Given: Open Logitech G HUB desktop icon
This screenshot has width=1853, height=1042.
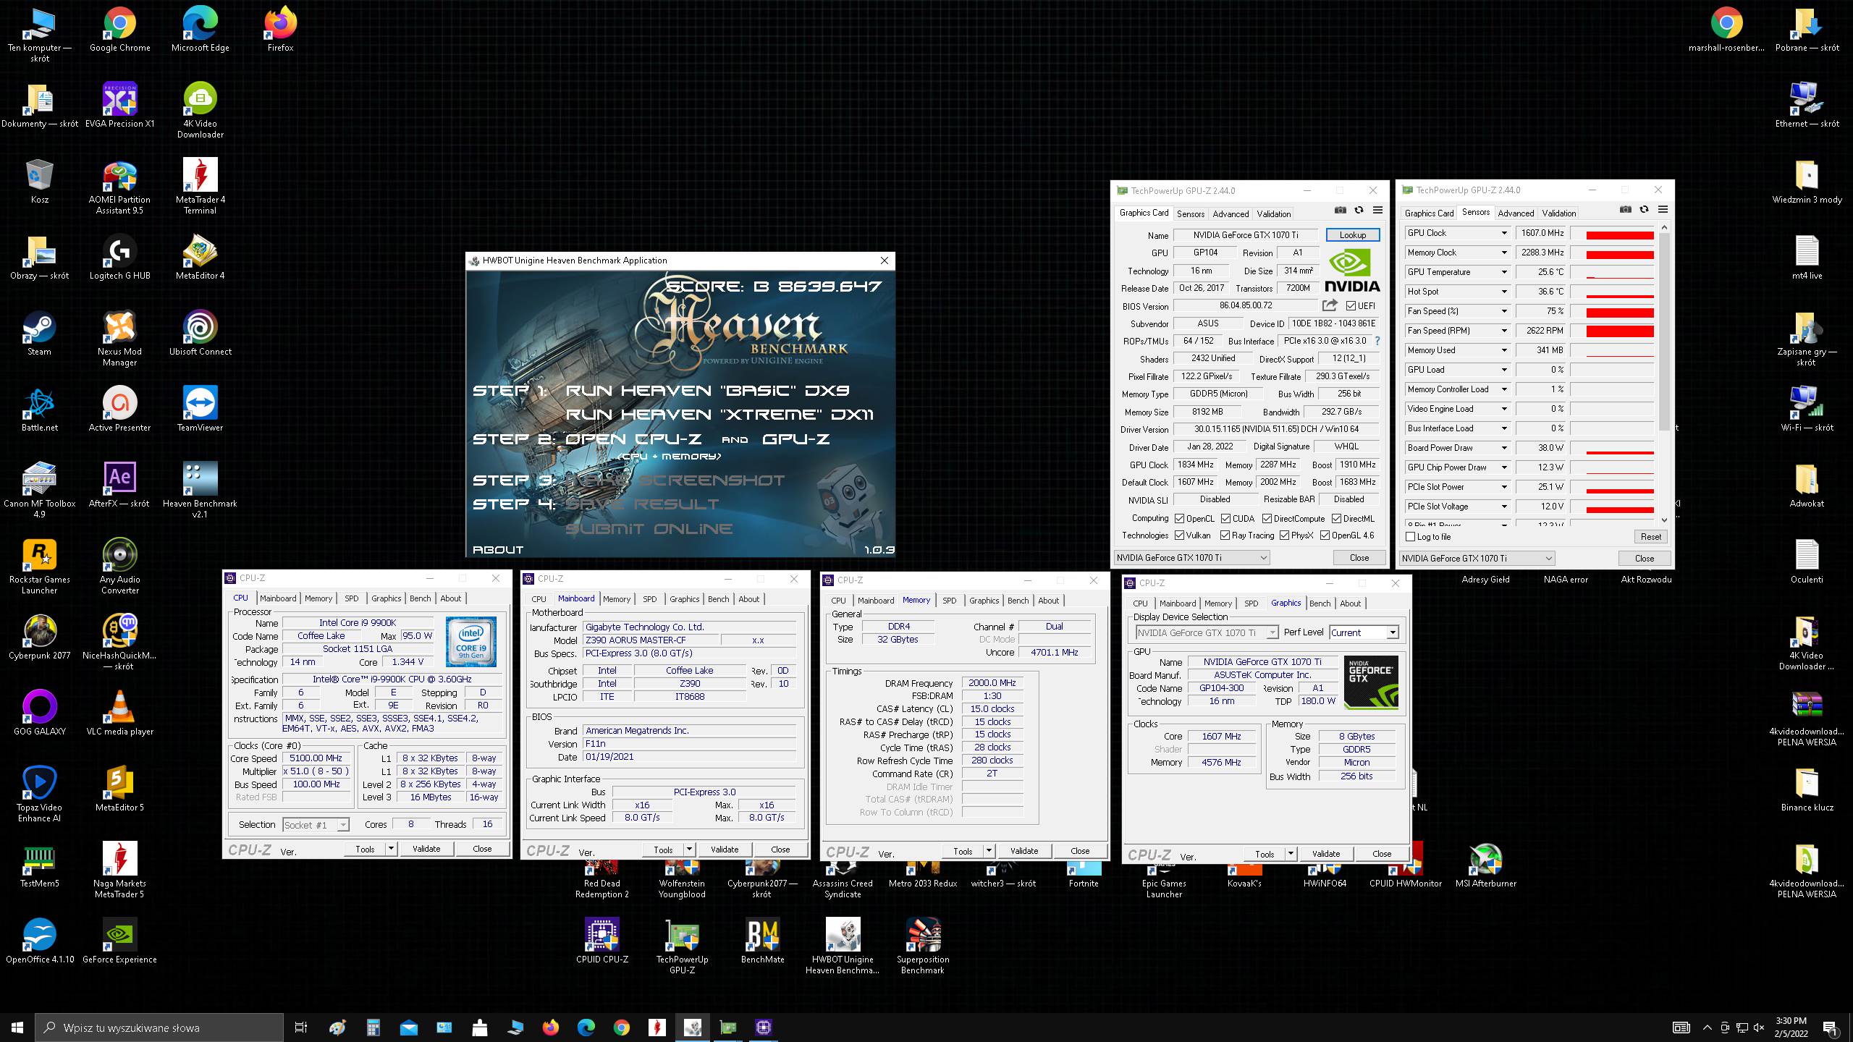Looking at the screenshot, I should [x=119, y=258].
